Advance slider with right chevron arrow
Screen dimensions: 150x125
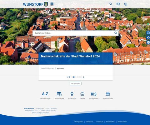tap(83, 77)
